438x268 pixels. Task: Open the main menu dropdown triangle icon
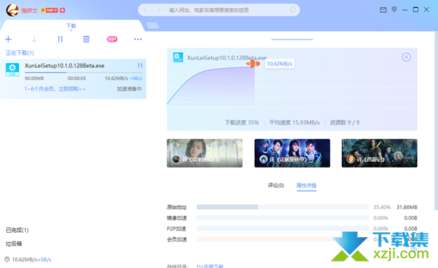point(394,10)
